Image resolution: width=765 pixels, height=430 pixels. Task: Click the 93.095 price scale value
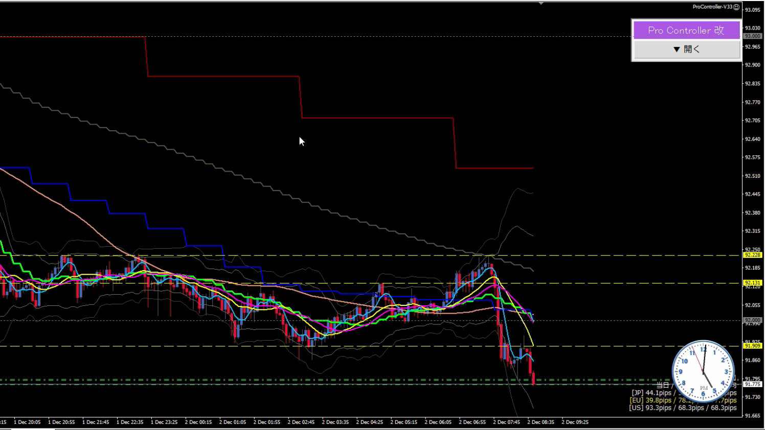(x=753, y=10)
